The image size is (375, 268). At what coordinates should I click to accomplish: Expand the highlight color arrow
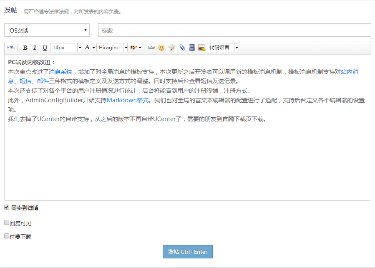140,48
